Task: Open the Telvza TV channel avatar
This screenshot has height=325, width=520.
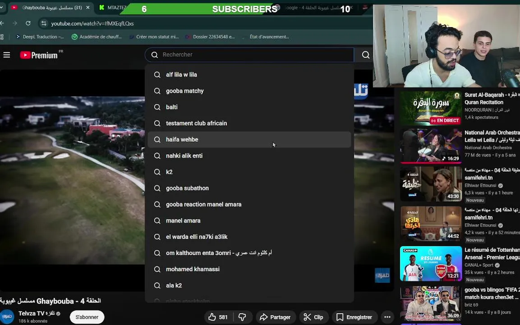Action: tap(7, 316)
